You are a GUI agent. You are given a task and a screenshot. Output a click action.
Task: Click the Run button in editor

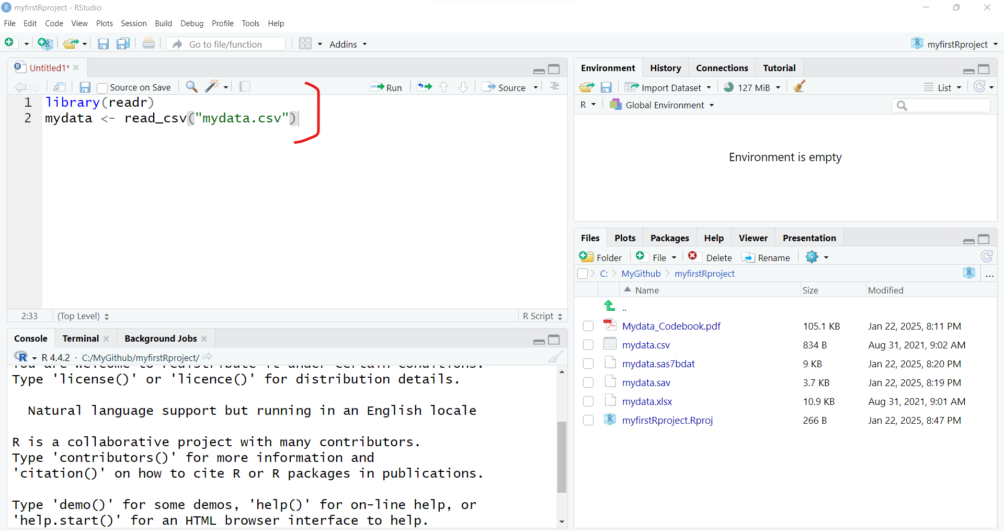click(x=386, y=87)
